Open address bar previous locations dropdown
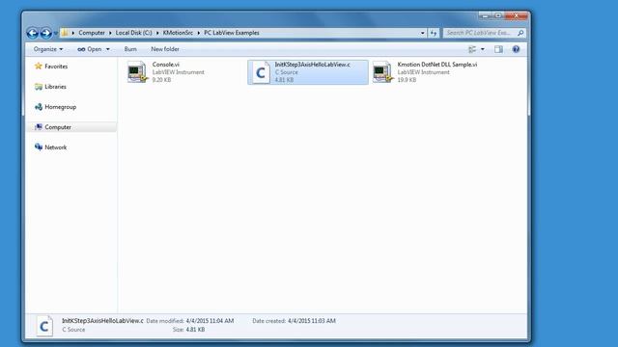The height and width of the screenshot is (347, 618). click(423, 33)
